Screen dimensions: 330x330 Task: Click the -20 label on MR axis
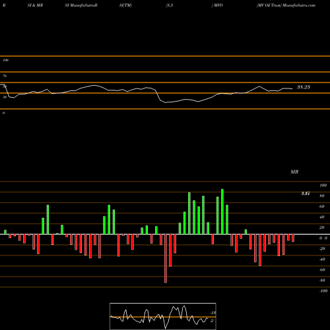(x=322, y=249)
